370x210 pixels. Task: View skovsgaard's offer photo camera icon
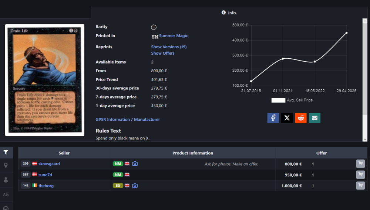[x=135, y=163]
